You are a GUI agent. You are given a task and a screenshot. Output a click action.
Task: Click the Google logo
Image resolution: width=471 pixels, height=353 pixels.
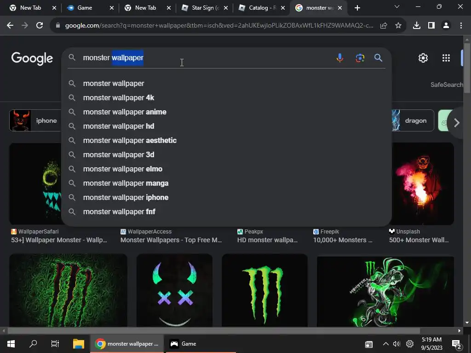32,58
